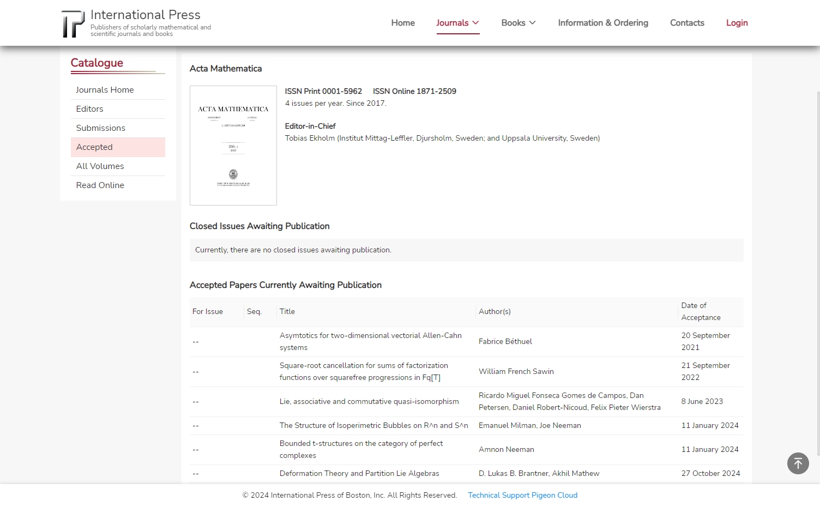Image resolution: width=820 pixels, height=507 pixels.
Task: Click the 8 June 2023 date
Action: coord(702,402)
